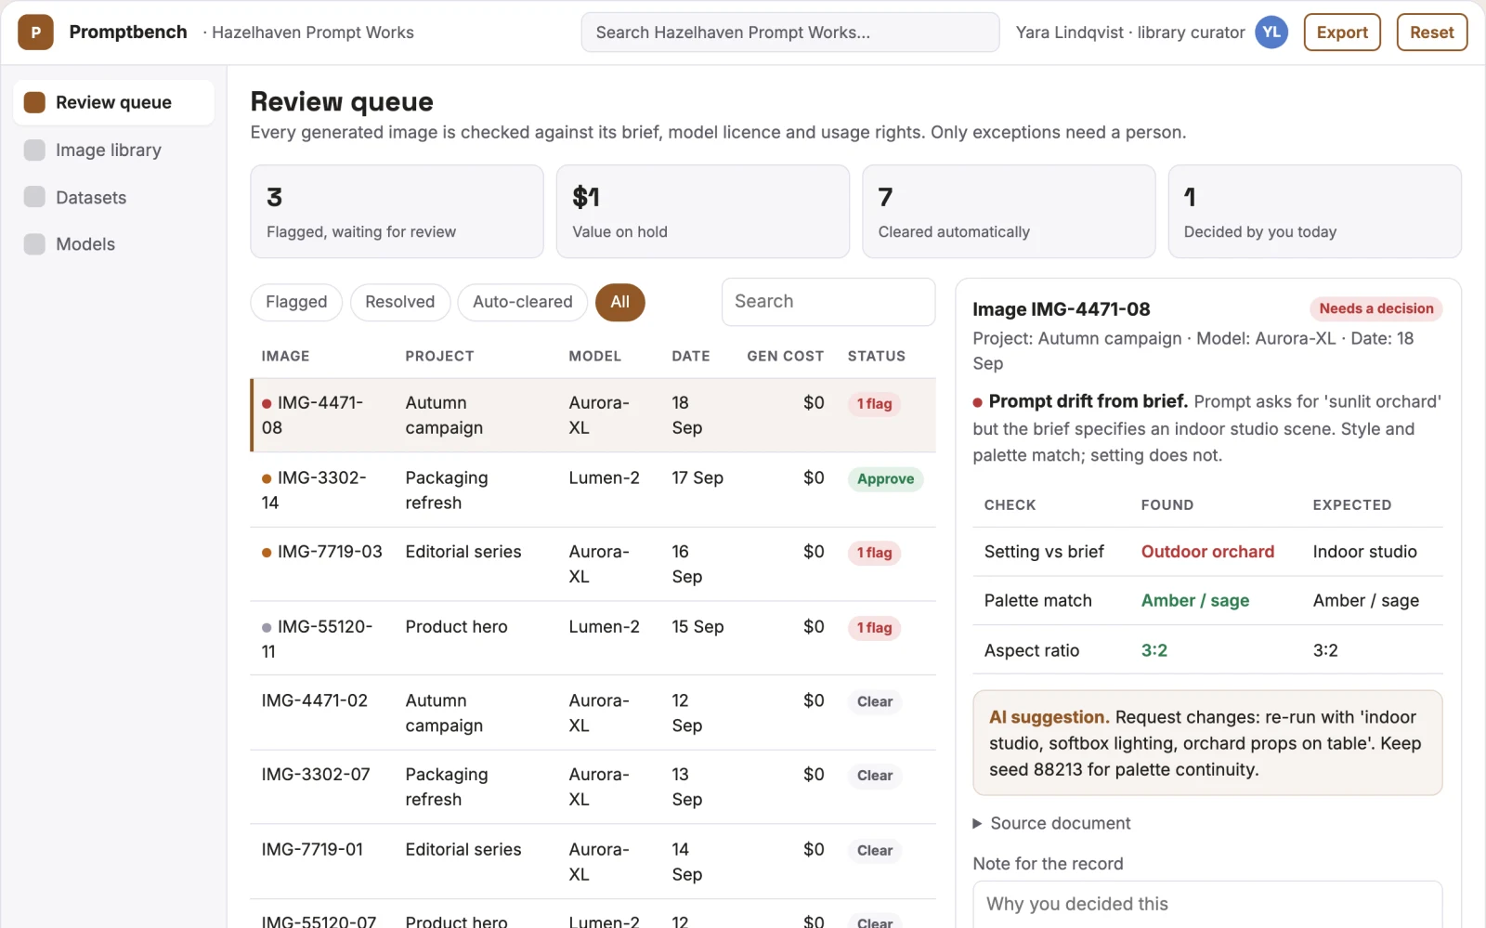Open Models in sidebar

tap(113, 244)
